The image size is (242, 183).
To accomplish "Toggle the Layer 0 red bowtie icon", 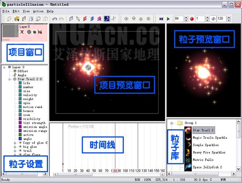I will click(40, 32).
